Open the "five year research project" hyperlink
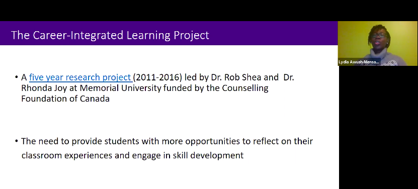The image size is (418, 189). pos(80,77)
